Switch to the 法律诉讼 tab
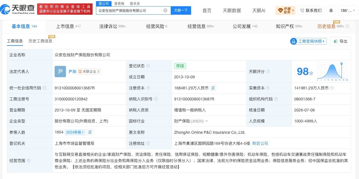Image resolution: width=359 pixels, height=179 pixels. click(x=112, y=26)
